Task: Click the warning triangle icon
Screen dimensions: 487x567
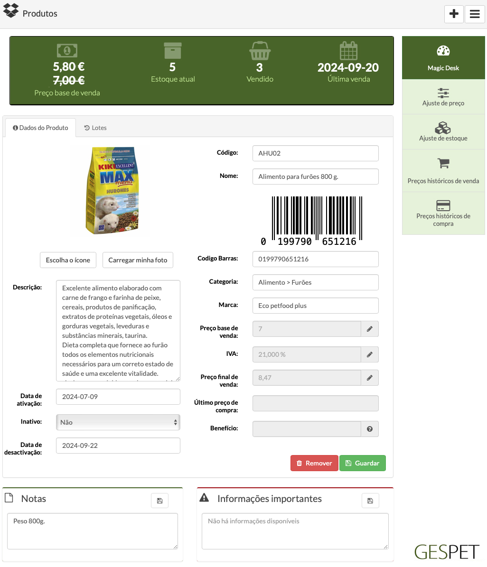Action: (x=204, y=498)
